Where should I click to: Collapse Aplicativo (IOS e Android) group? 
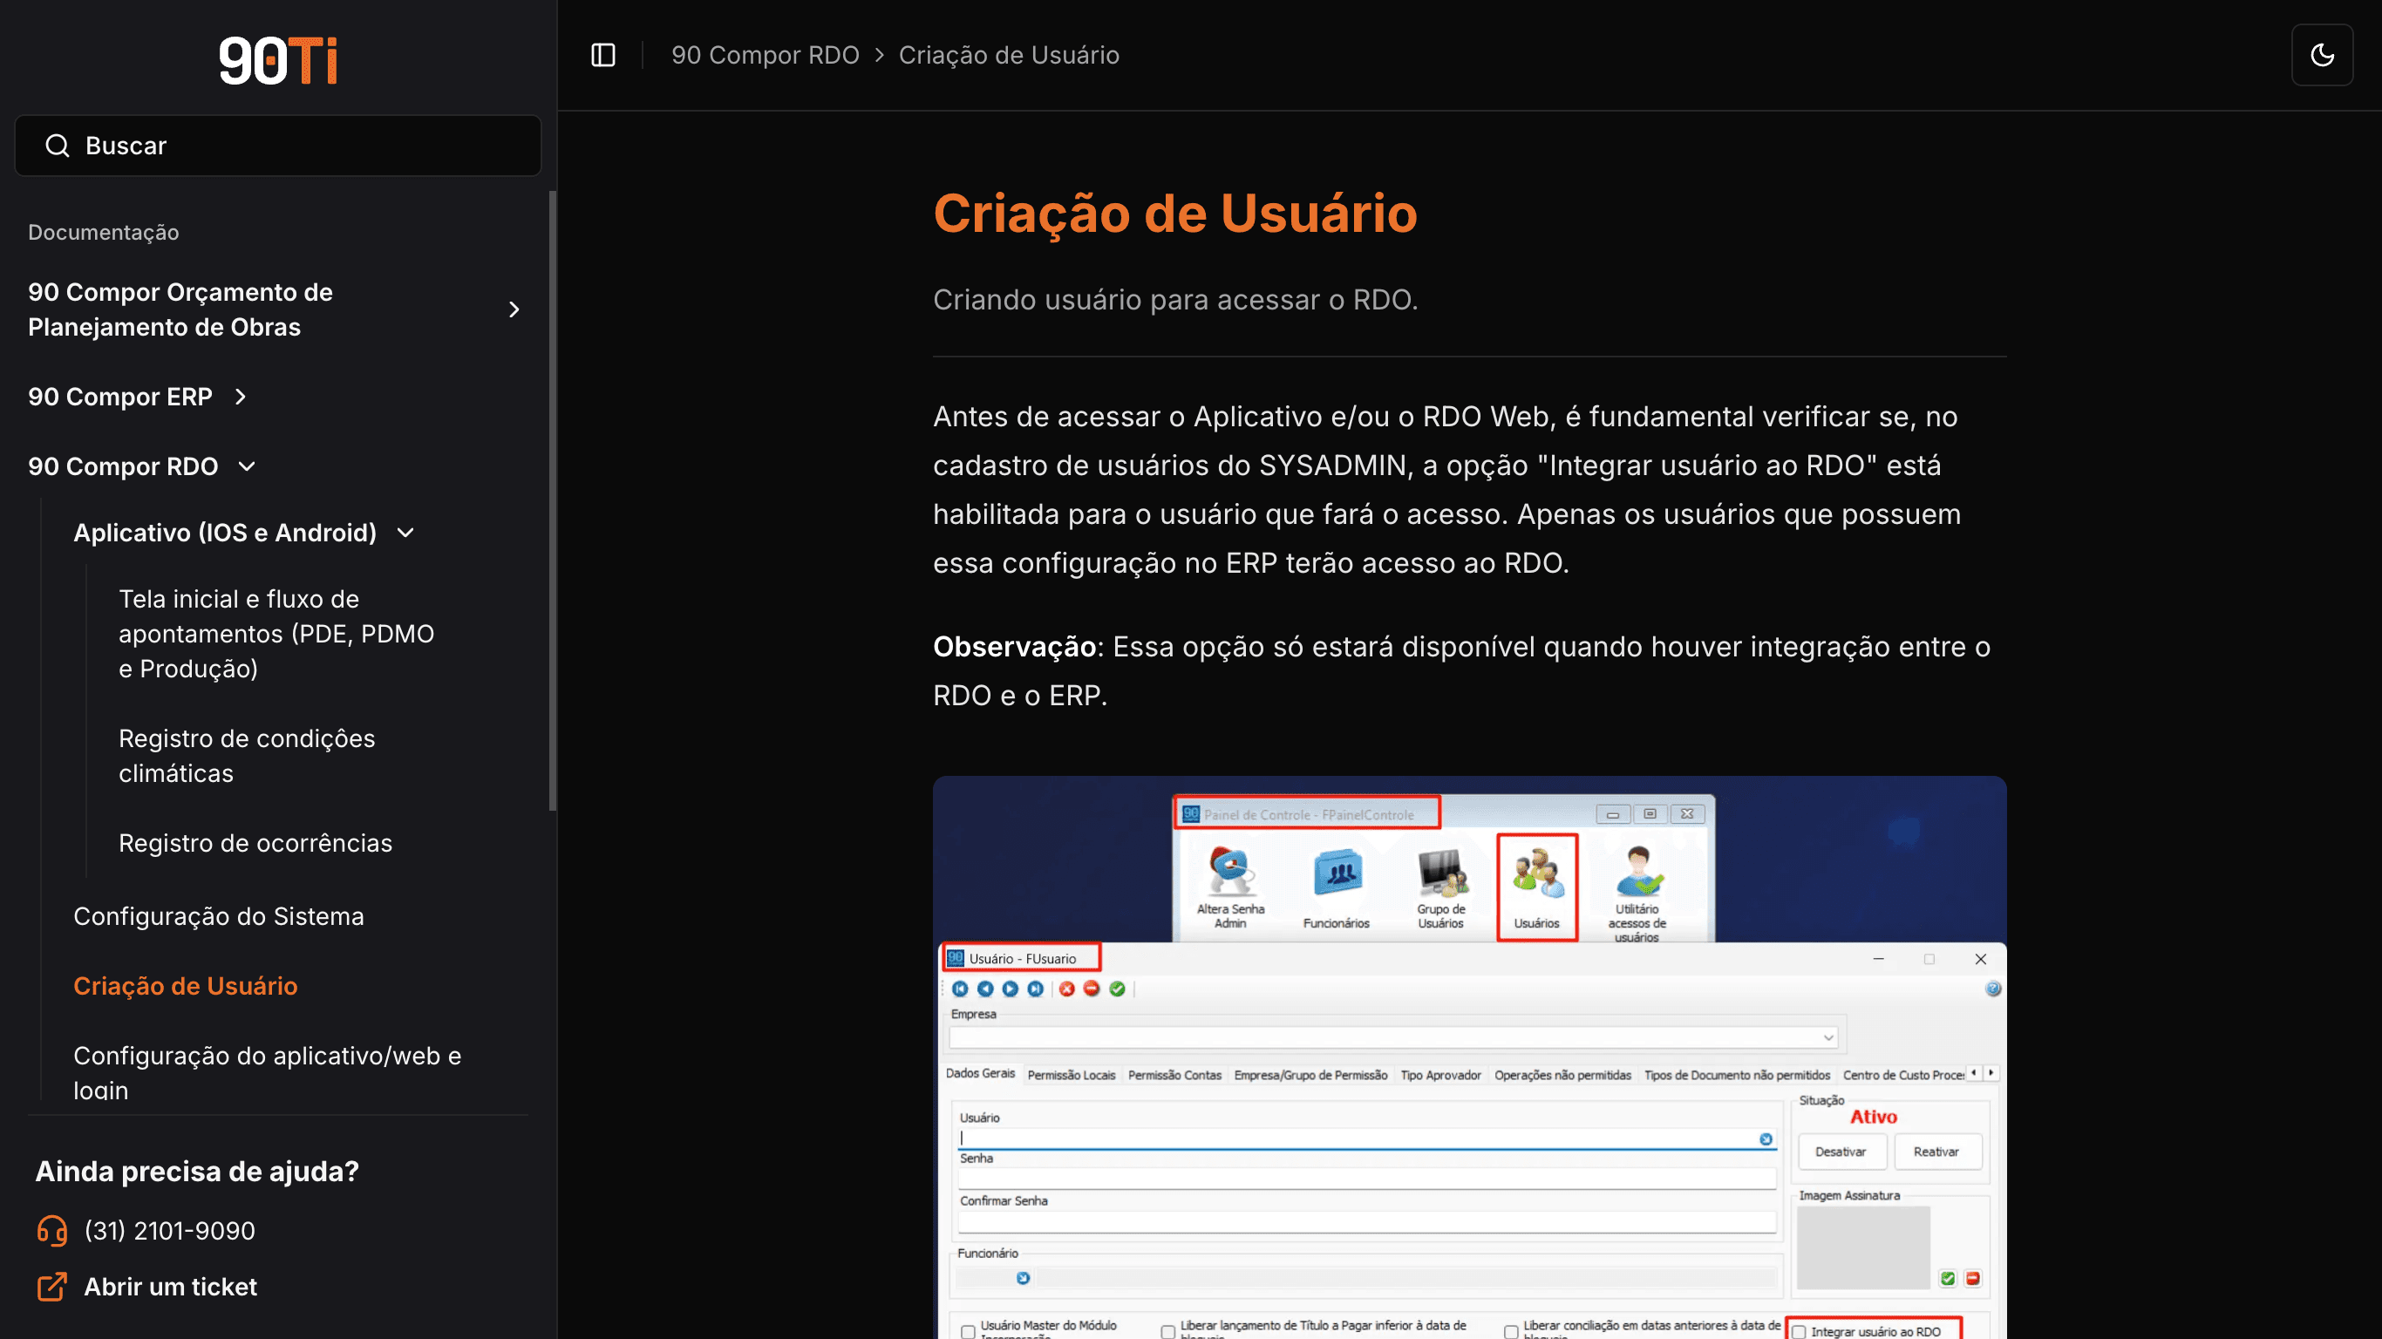click(244, 533)
